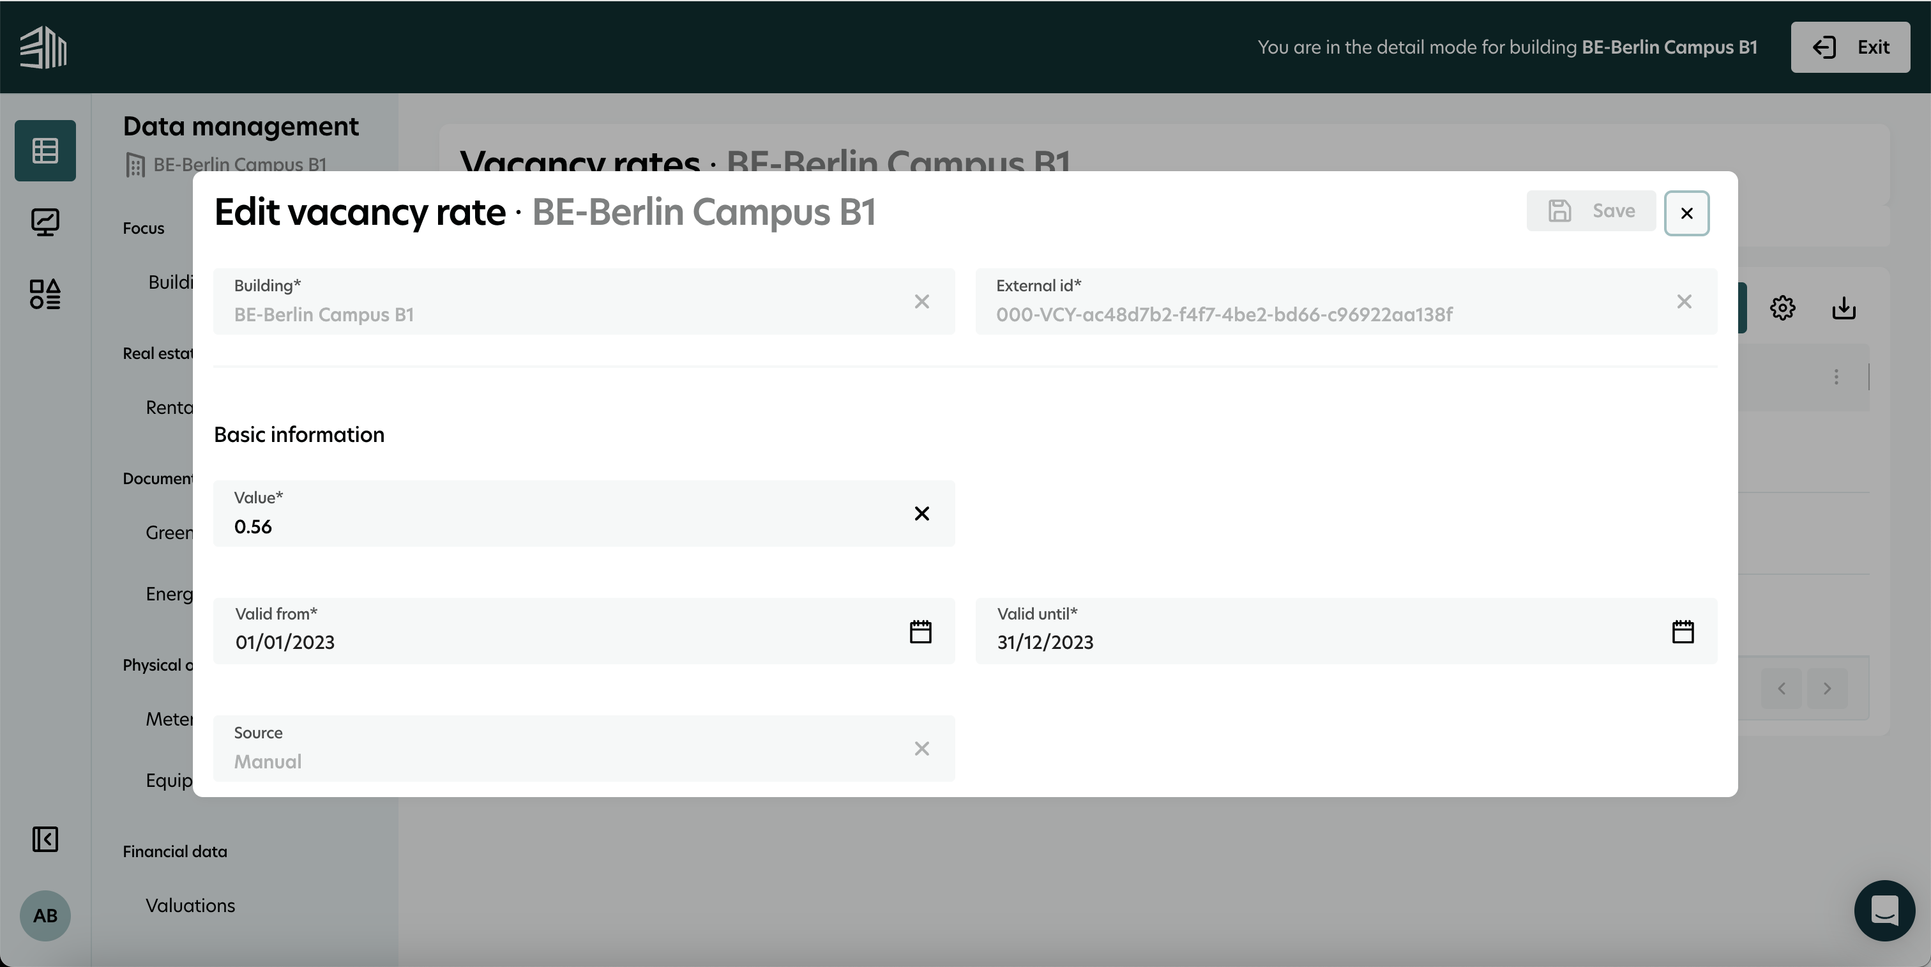Open the AB user avatar menu
This screenshot has width=1931, height=967.
coord(45,915)
